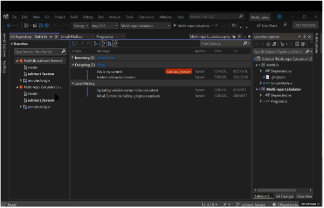Expand remotes/origin under MathLib
Viewport: 324px width, 208px height.
pyautogui.click(x=21, y=80)
